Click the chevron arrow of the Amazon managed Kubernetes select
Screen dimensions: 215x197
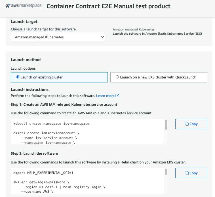[x=102, y=37]
